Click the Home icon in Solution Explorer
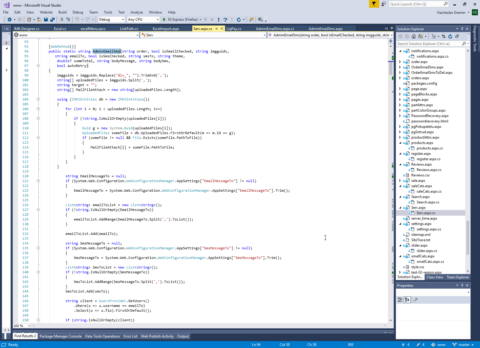The width and height of the screenshot is (480, 348). click(414, 36)
